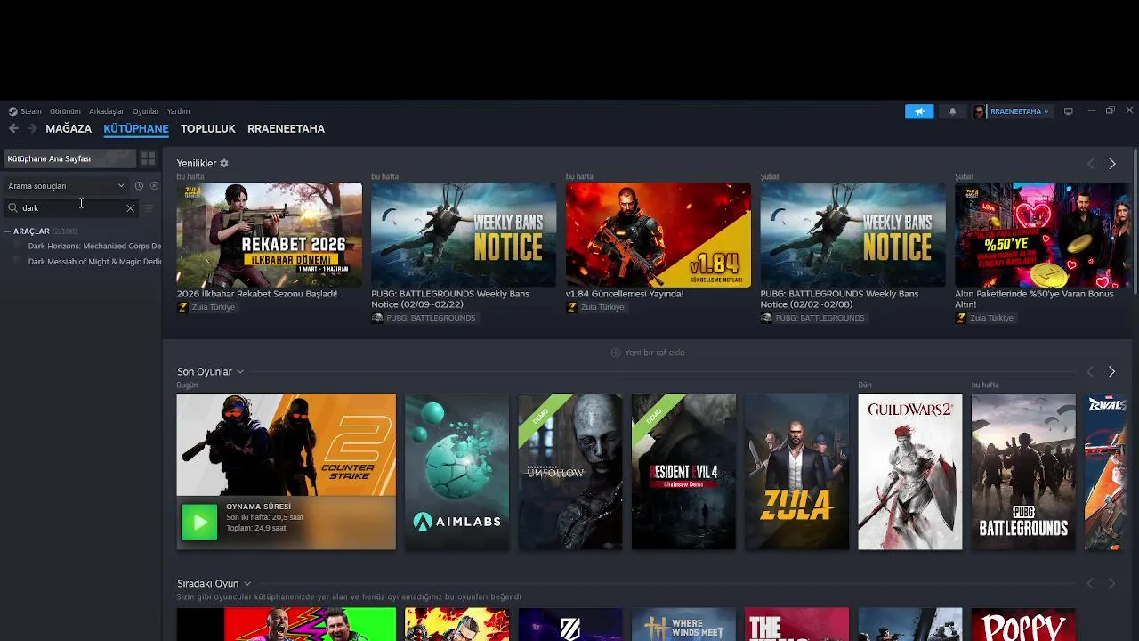
Task: Advance Sıradaki Oyun shelf to the right
Action: tap(1111, 584)
